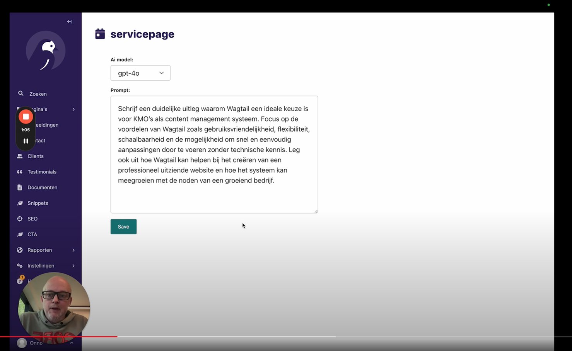Viewport: 572px width, 351px height.
Task: Click the CTA leaf icon
Action: click(20, 234)
